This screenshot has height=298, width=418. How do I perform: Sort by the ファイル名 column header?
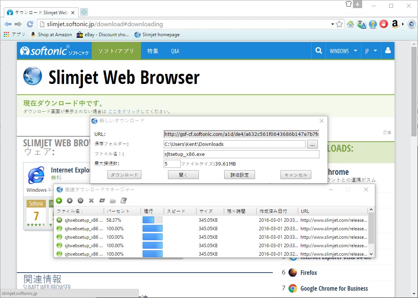click(x=79, y=211)
